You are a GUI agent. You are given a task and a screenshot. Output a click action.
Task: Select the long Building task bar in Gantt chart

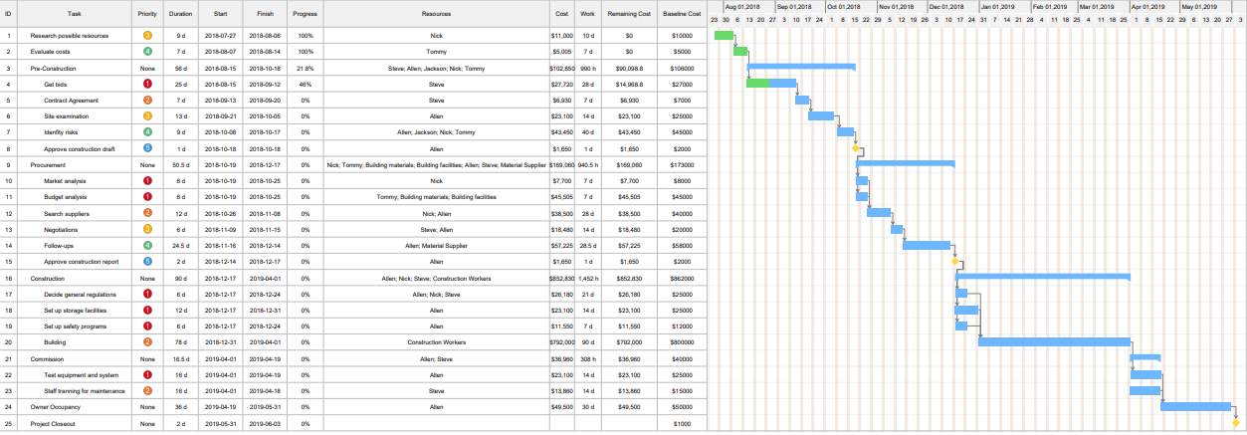(1054, 341)
